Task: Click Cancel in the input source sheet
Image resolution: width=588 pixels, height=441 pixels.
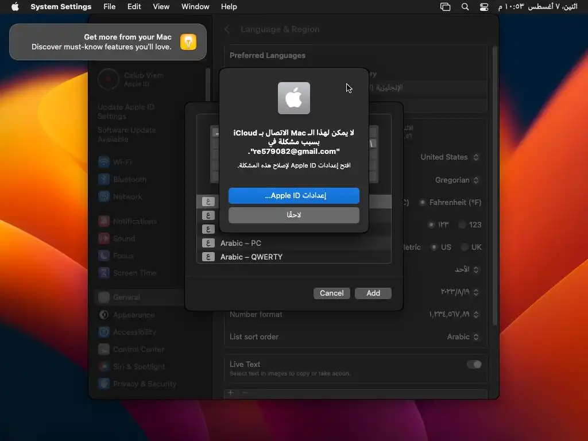Action: pos(331,293)
